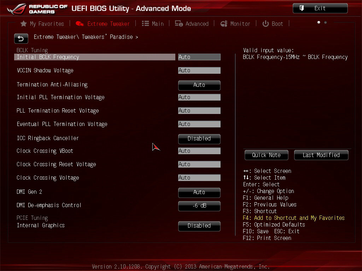Open the Boot tab
The image size is (362, 271).
point(273,24)
